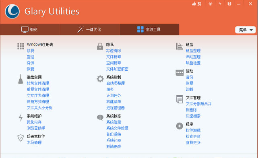Click the 磁盘空间 broom icon
Screen dimensions: 258x158
[x=21, y=79]
